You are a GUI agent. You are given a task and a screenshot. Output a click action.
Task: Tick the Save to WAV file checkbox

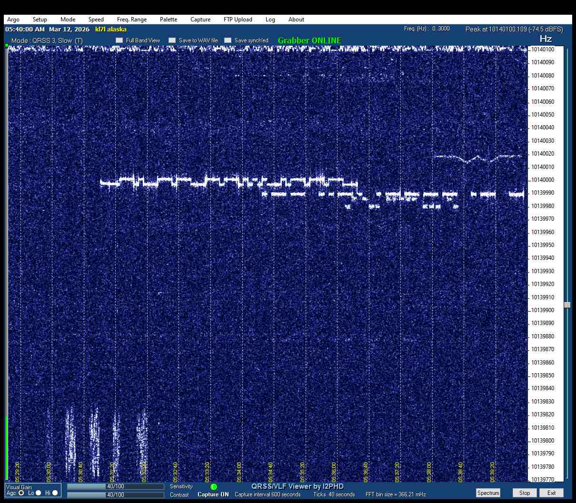click(172, 40)
